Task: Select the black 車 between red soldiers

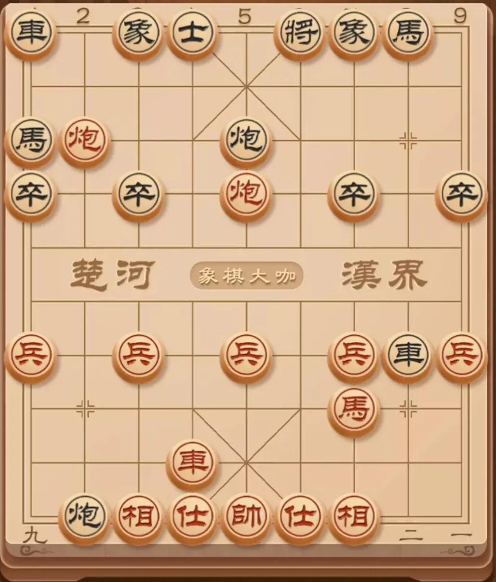Action: 408,357
